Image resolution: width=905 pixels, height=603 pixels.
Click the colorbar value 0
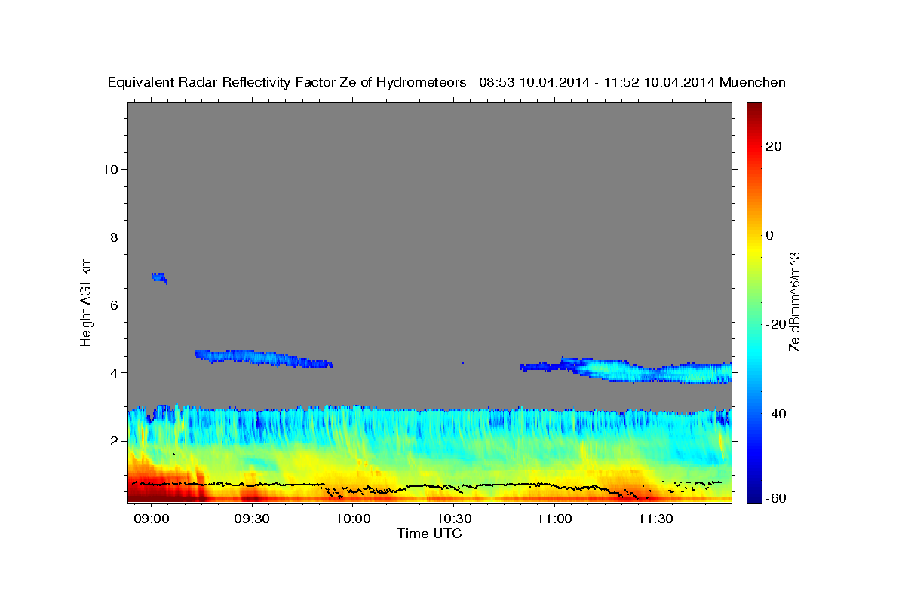click(769, 235)
